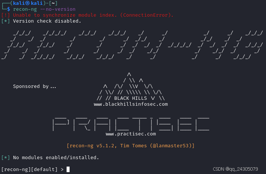
Task: Click the www.practisec.com URL
Action: [131, 134]
